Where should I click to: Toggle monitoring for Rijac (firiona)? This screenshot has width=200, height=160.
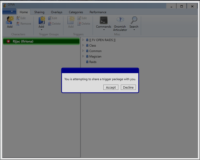8,41
